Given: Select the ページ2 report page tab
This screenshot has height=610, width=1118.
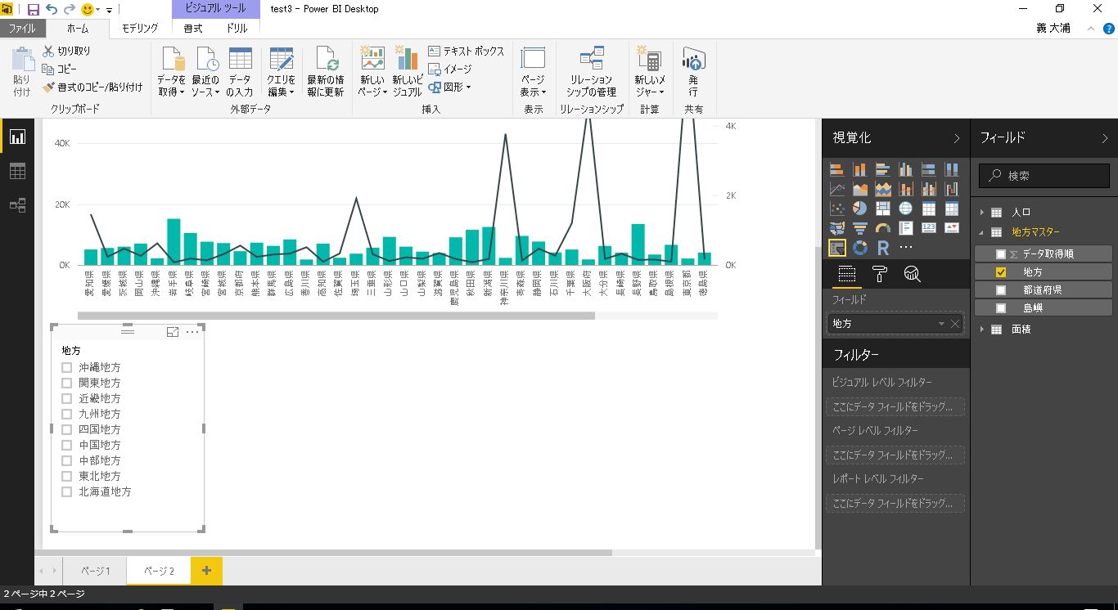Looking at the screenshot, I should [x=159, y=571].
